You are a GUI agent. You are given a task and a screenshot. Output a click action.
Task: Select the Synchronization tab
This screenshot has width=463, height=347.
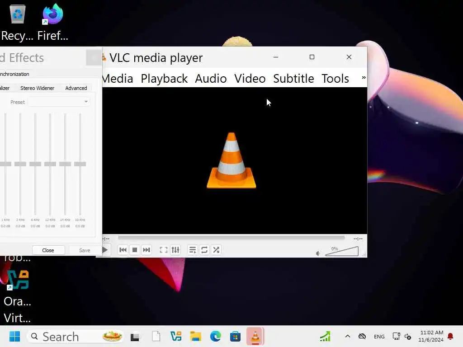click(15, 74)
